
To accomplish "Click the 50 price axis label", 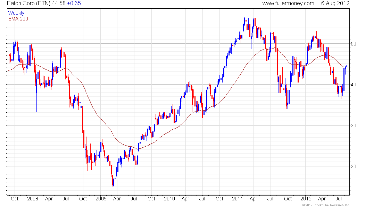I will click(353, 44).
